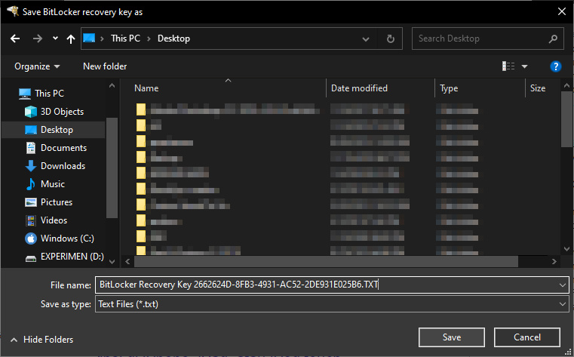Click the change view layout icon
The height and width of the screenshot is (357, 574).
(x=508, y=66)
